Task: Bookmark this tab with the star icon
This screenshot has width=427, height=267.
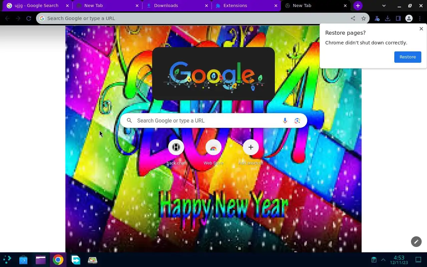Action: pyautogui.click(x=364, y=18)
